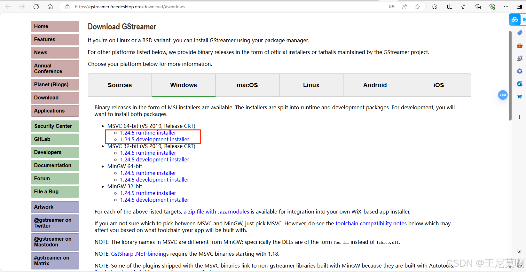Refresh the page with the reload icon
Screen dimensions: 526x272
36,7
